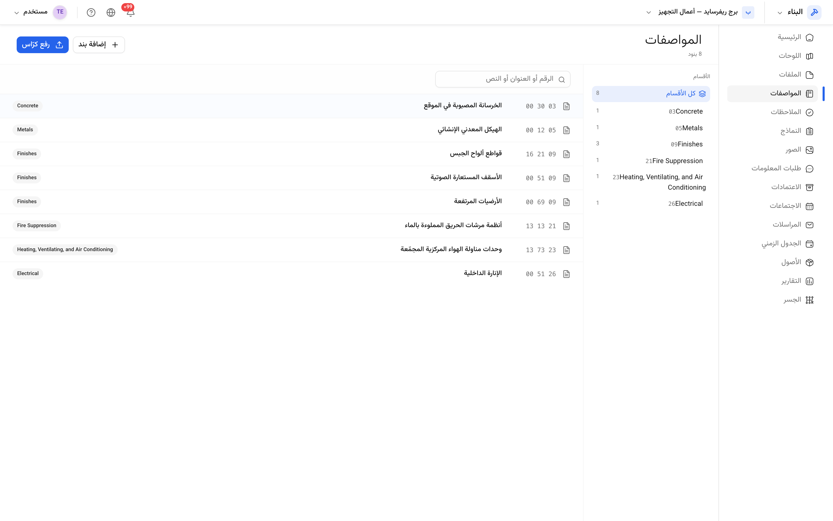
Task: Click the الاجتماعات calendar icon
Action: [810, 206]
